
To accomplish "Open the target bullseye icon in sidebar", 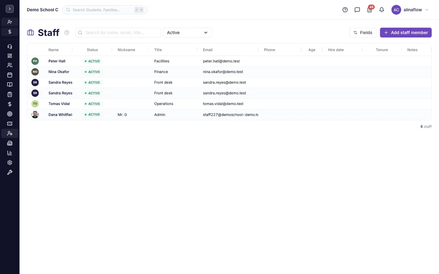I will point(10,114).
